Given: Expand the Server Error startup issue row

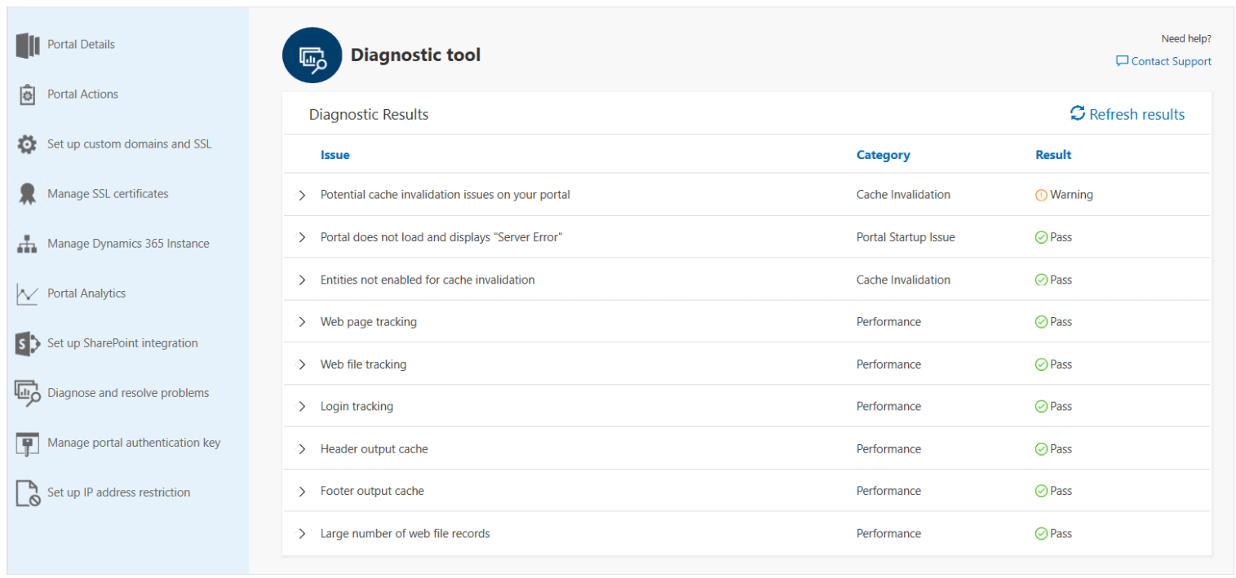Looking at the screenshot, I should [x=302, y=236].
